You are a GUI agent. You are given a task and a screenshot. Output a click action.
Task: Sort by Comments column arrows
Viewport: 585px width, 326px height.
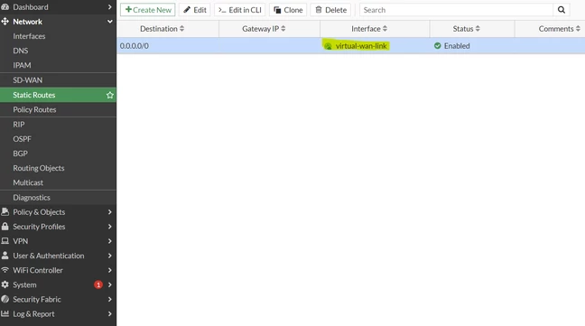point(578,29)
